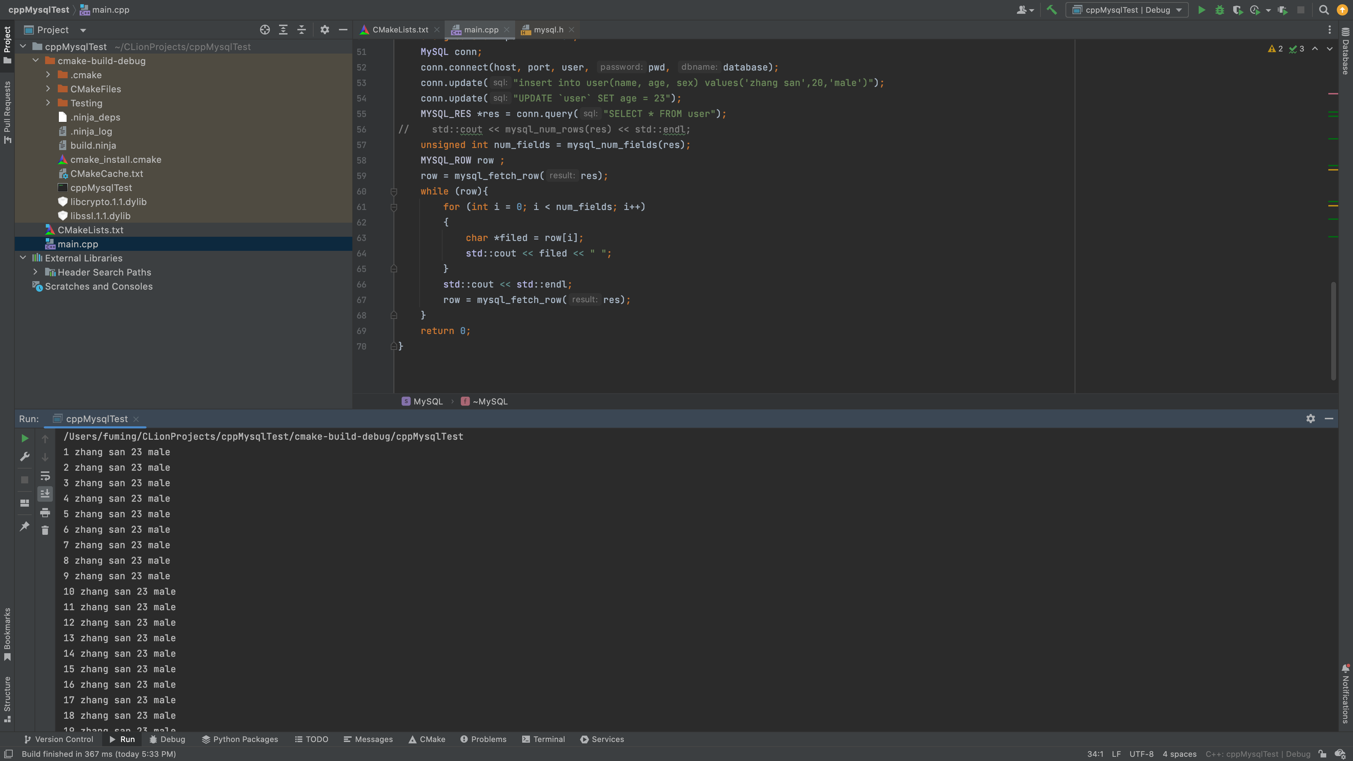Switch to mysql.h editor tab

548,30
